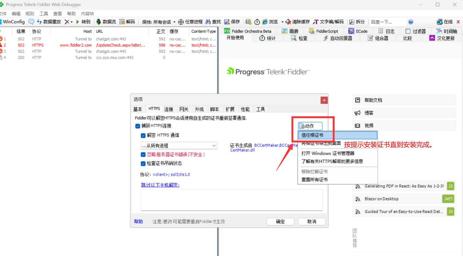
Task: Open the 汉化更新 tab
Action: (442, 38)
